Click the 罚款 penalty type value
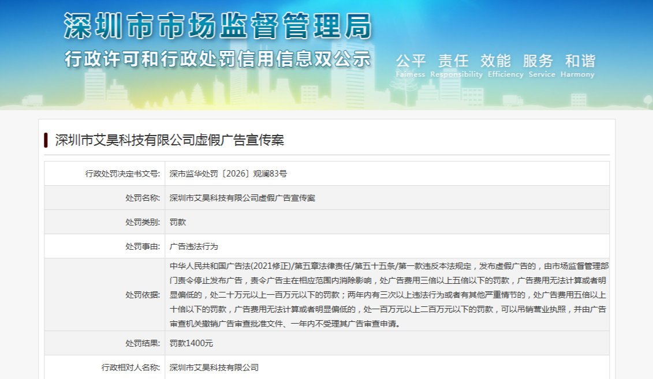This screenshot has width=653, height=379. (178, 222)
